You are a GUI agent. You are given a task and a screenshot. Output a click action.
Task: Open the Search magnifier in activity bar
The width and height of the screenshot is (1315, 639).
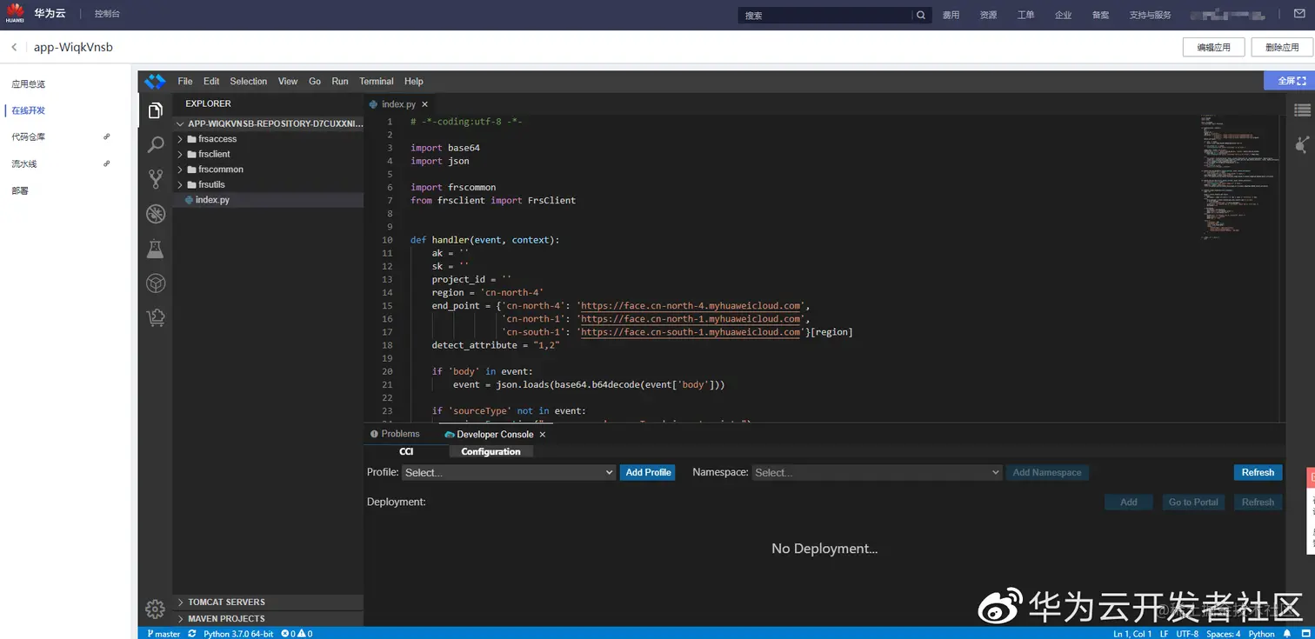(x=156, y=144)
